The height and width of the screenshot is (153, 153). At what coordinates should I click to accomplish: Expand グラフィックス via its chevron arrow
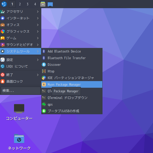click(x=38, y=32)
